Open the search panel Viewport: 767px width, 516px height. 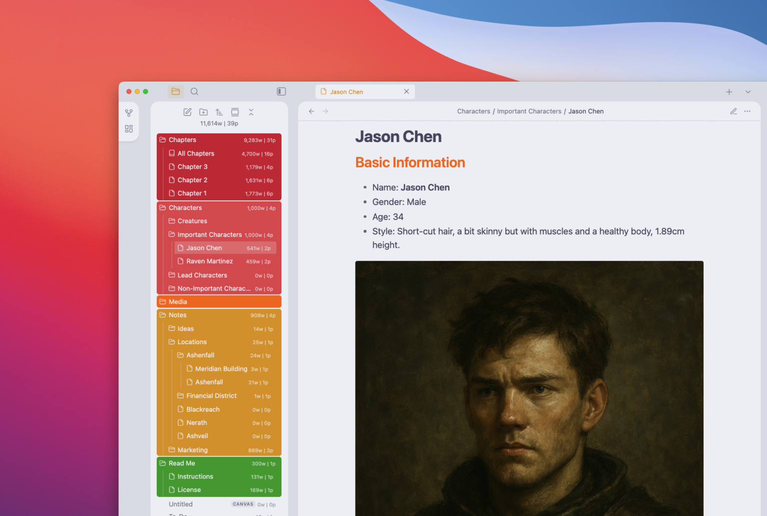tap(194, 91)
